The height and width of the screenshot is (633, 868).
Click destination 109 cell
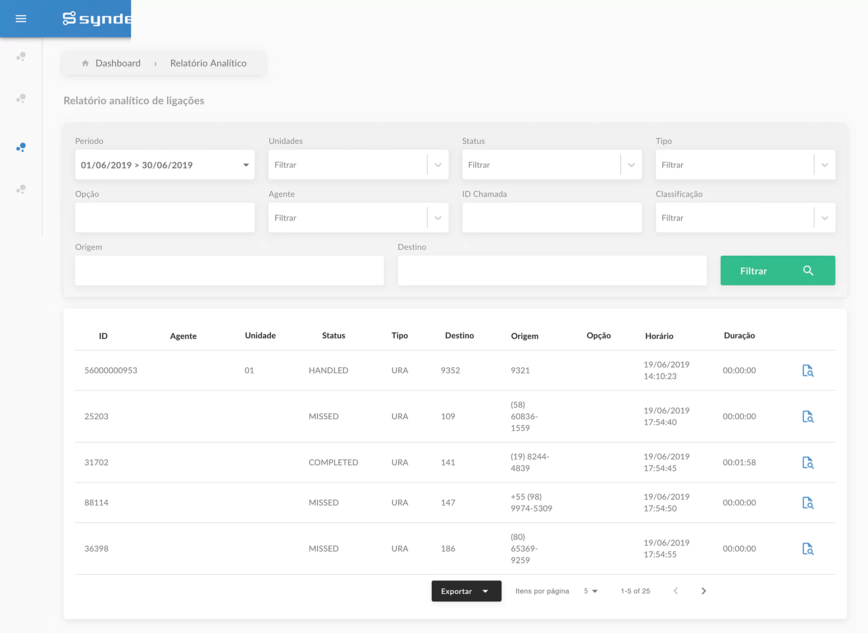pyautogui.click(x=448, y=416)
